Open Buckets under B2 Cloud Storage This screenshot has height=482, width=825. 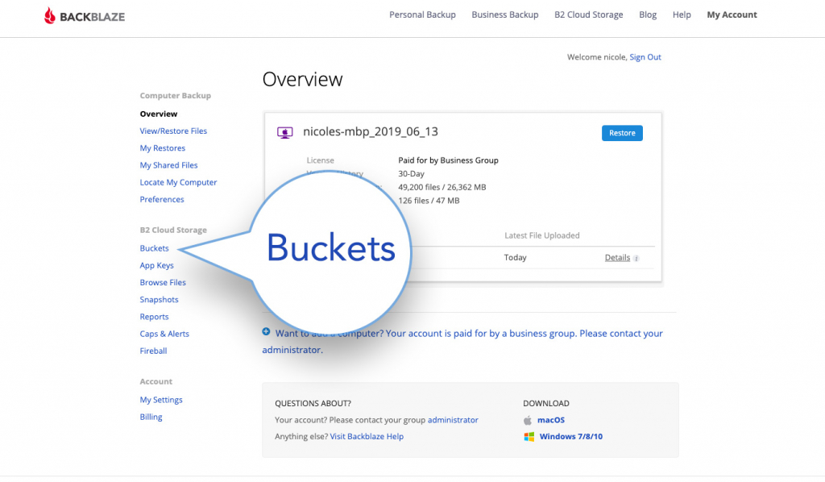pyautogui.click(x=154, y=248)
